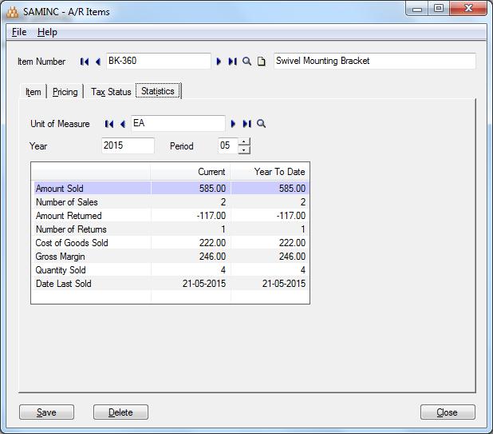Click the Year input field
Screen dimensions: 493x434
point(128,146)
